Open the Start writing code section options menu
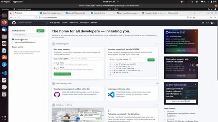 coord(157,44)
